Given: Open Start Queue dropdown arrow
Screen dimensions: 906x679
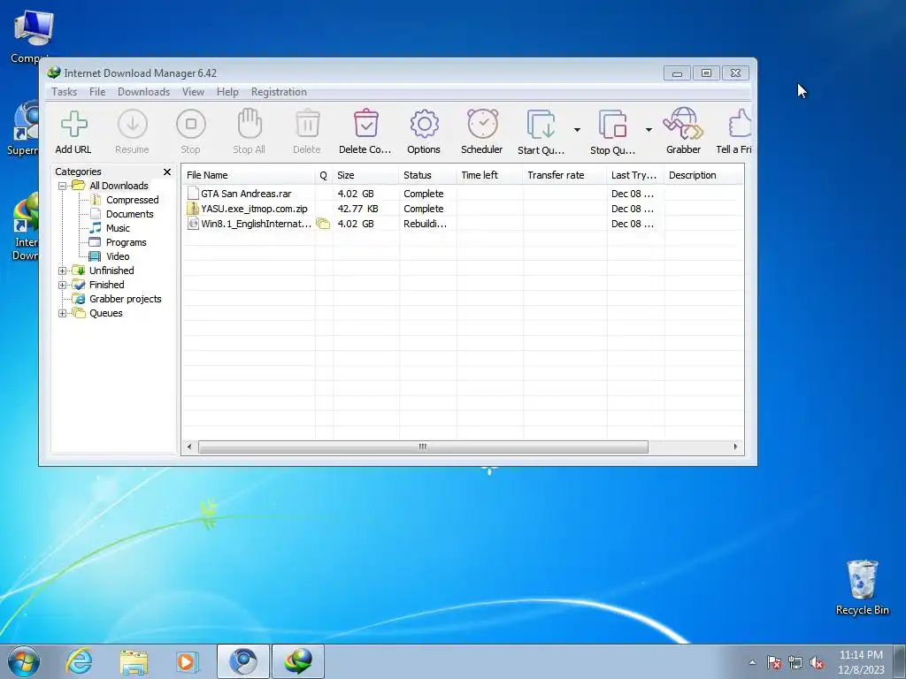Looking at the screenshot, I should click(577, 130).
